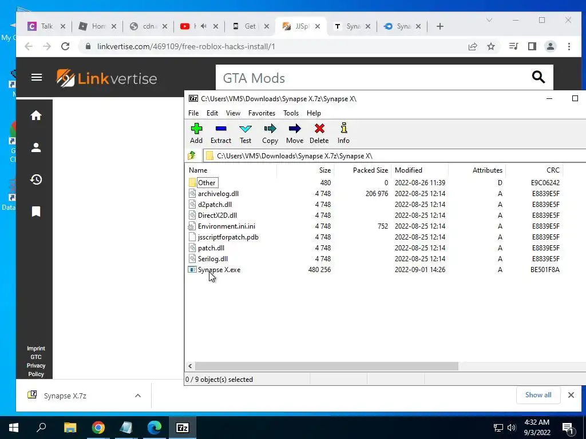Click the taskbar search icon
586x439 pixels.
(x=41, y=428)
